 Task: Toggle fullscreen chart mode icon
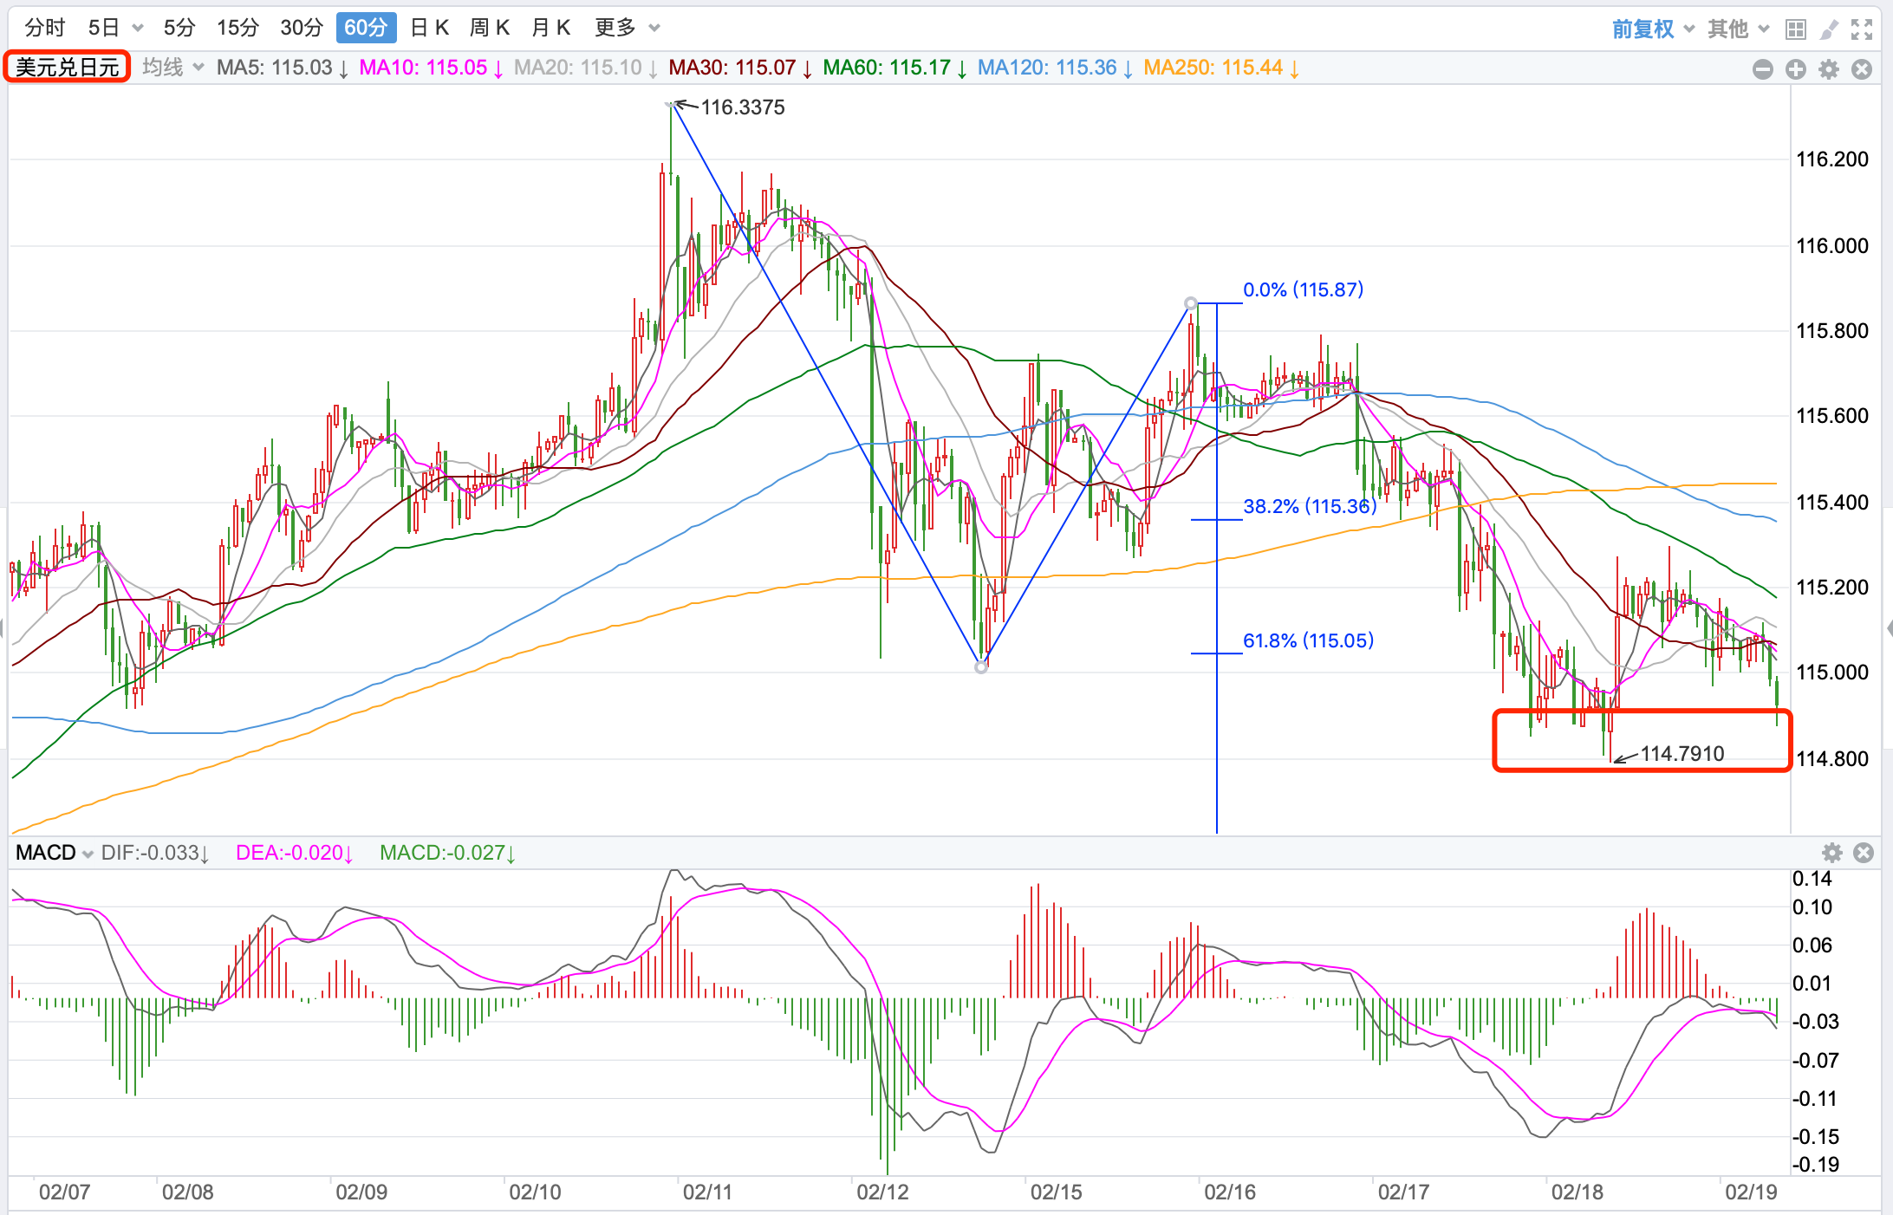click(1862, 30)
